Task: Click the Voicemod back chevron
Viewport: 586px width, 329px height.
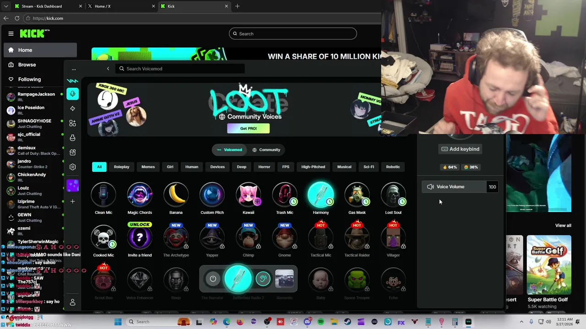Action: click(108, 69)
